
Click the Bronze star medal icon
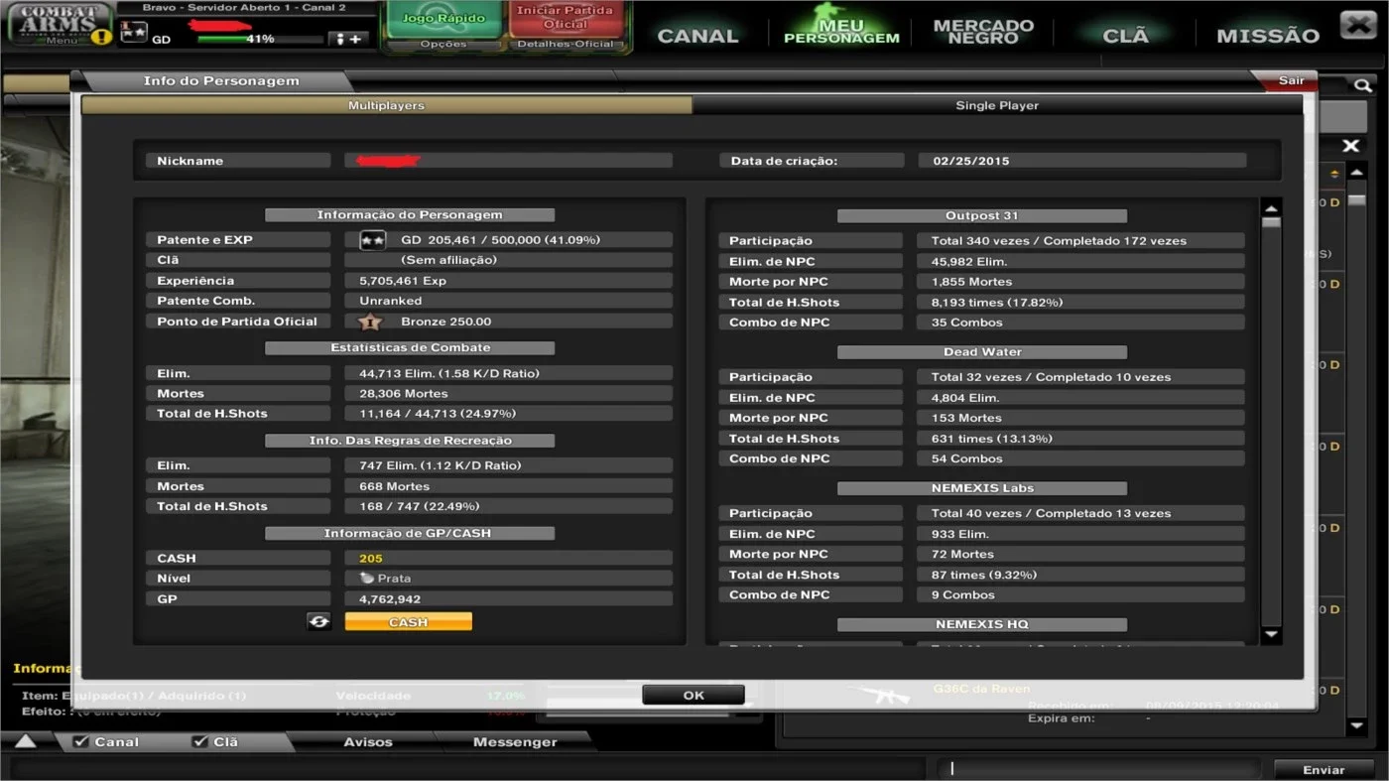click(370, 322)
